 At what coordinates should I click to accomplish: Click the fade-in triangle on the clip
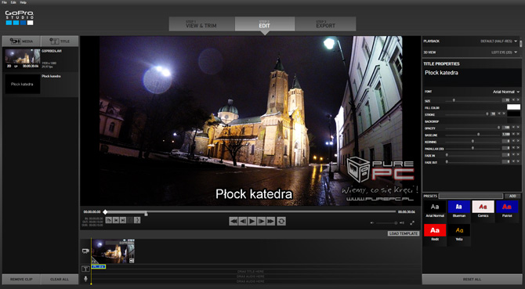94,260
